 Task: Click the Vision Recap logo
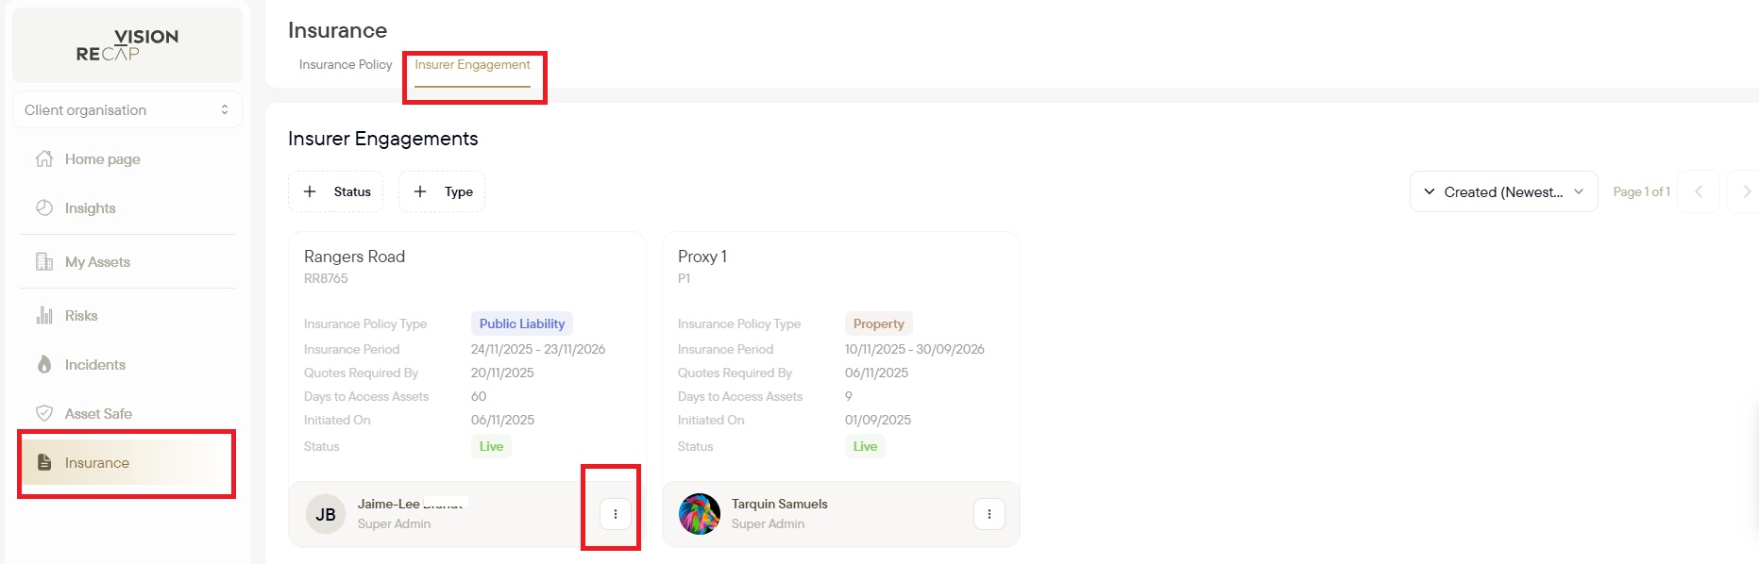click(x=127, y=45)
